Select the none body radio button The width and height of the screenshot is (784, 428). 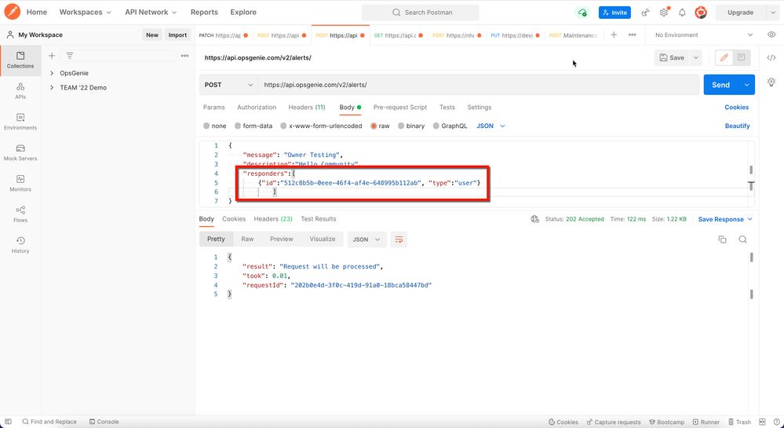click(x=206, y=126)
